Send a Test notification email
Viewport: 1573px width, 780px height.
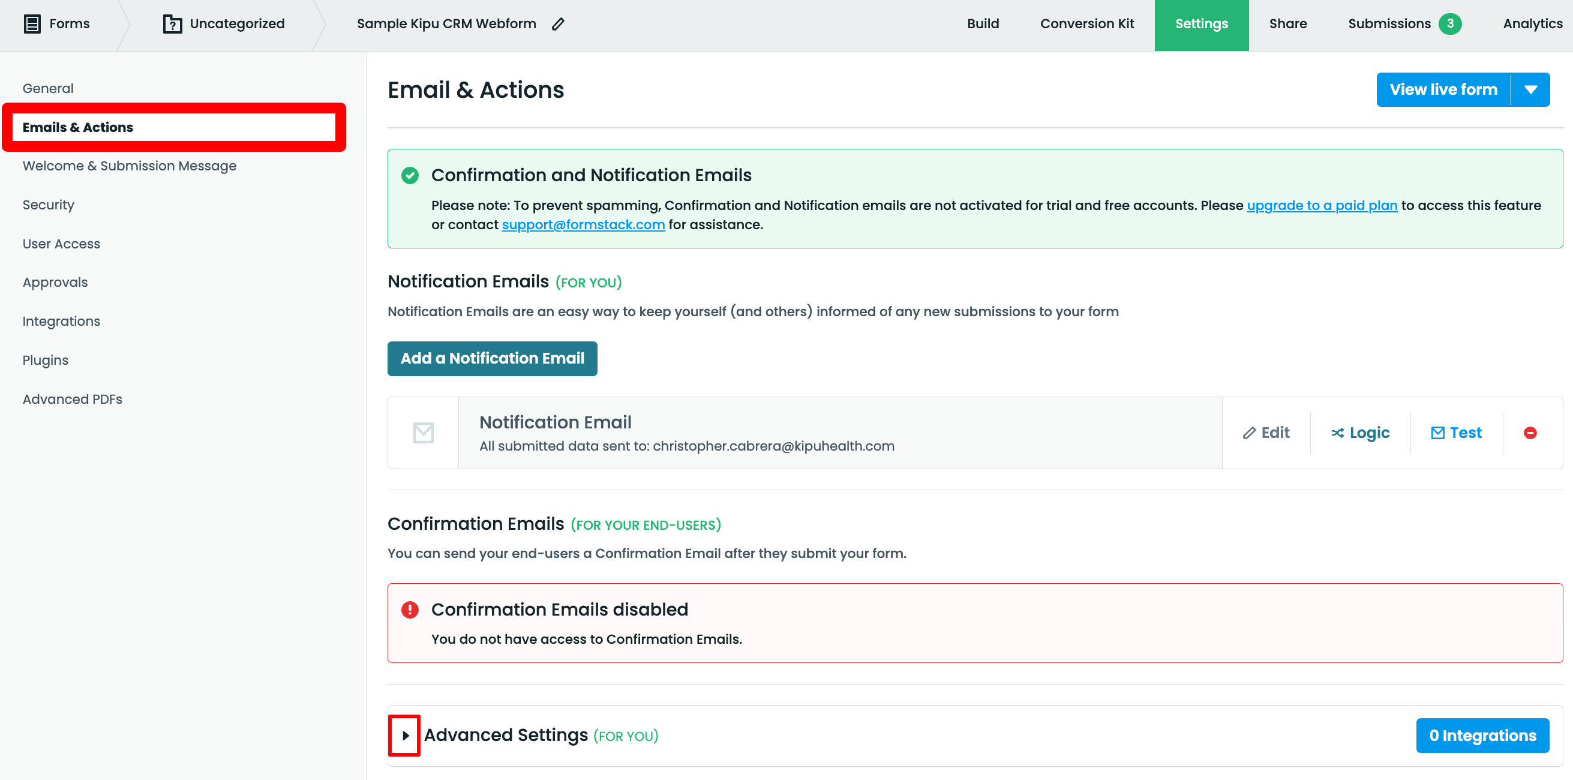1456,433
